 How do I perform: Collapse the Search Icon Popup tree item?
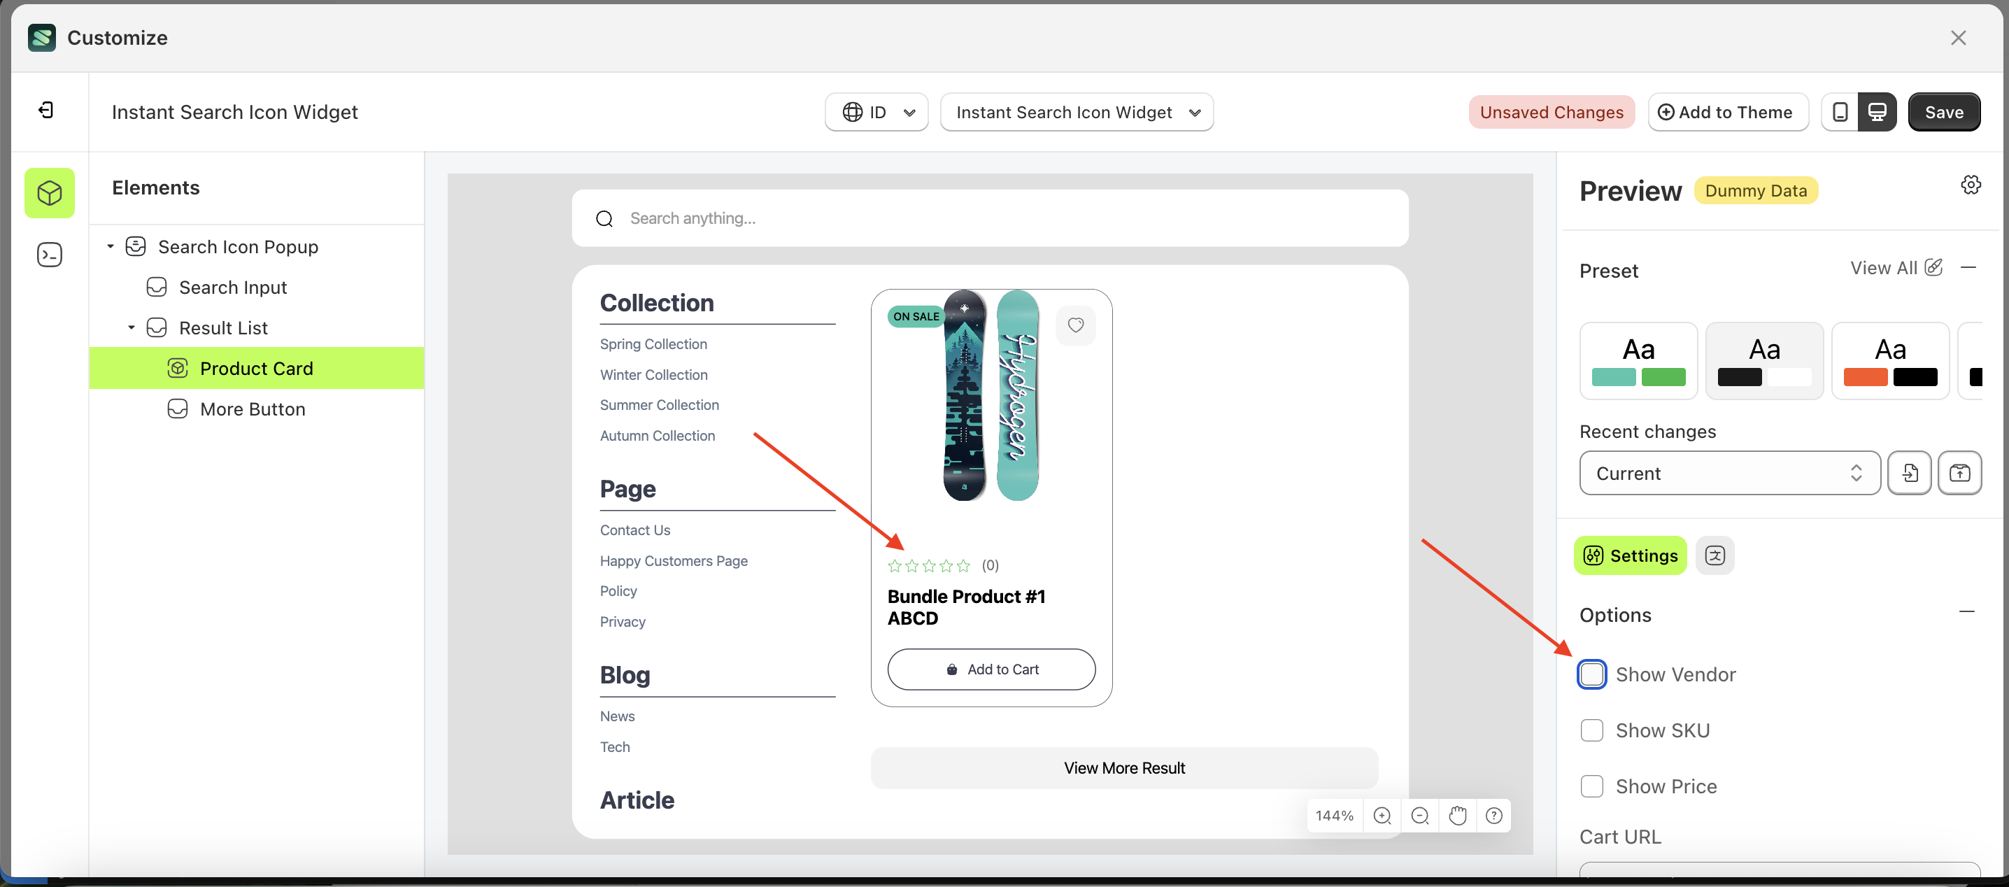click(x=109, y=246)
